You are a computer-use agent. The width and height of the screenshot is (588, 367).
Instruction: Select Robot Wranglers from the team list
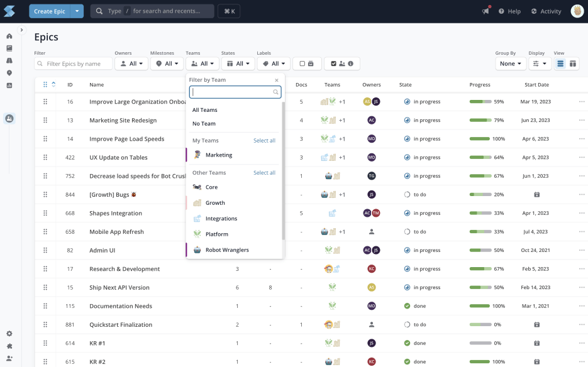pyautogui.click(x=227, y=250)
